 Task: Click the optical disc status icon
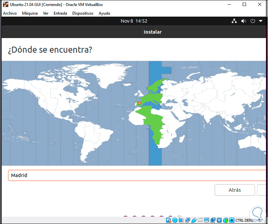pyautogui.click(x=175, y=220)
